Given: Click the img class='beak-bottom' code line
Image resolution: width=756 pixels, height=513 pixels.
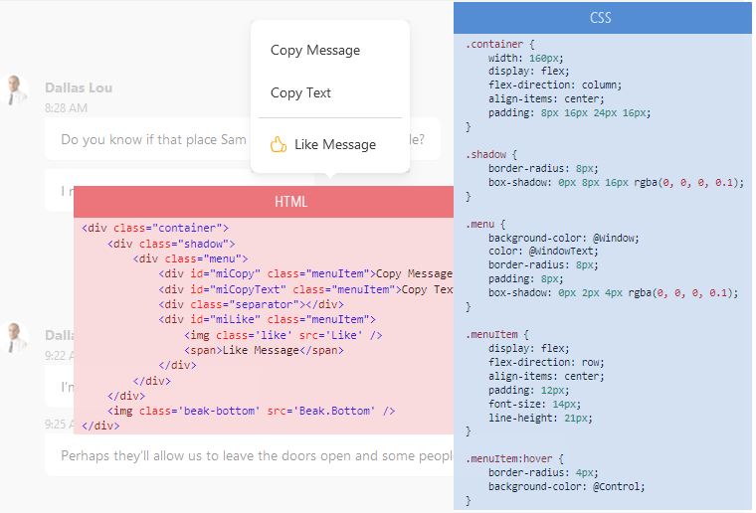Looking at the screenshot, I should (x=252, y=411).
